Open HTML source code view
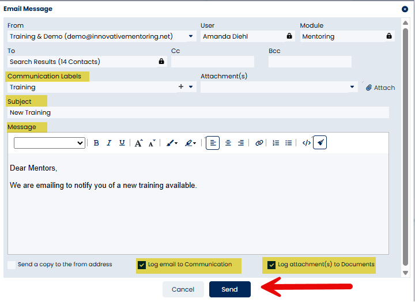Image resolution: width=415 pixels, height=302 pixels. [x=306, y=143]
